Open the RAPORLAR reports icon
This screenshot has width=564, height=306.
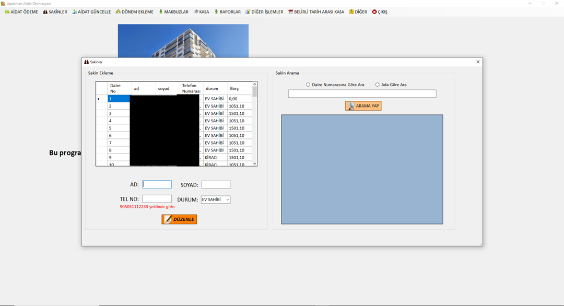tap(216, 12)
